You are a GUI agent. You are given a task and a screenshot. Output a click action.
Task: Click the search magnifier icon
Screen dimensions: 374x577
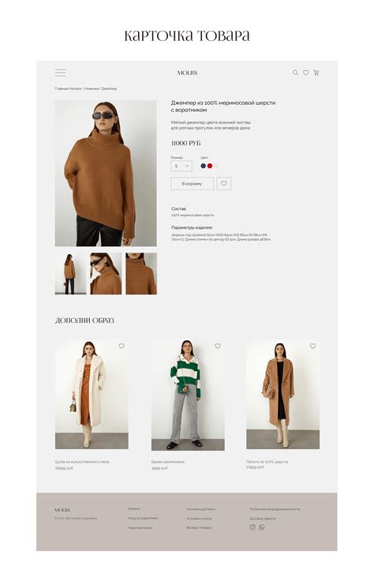pos(295,73)
